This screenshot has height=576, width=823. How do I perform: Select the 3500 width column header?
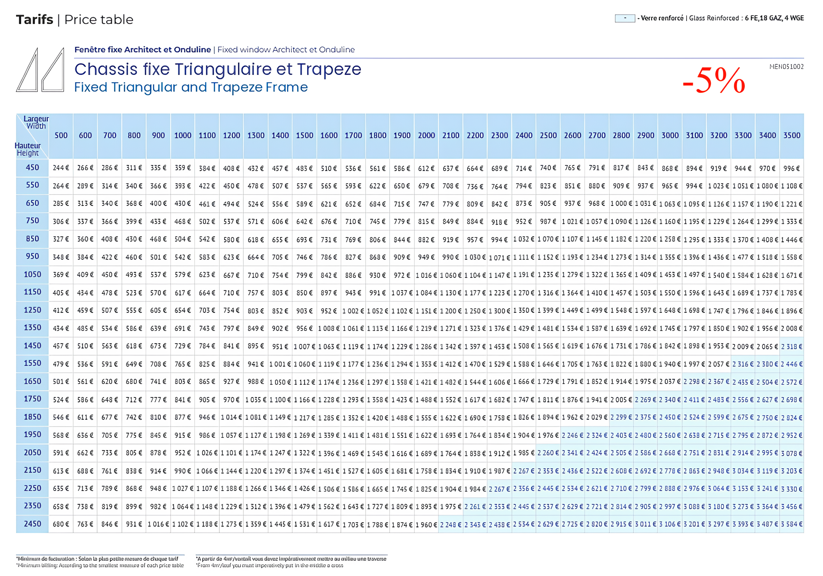pyautogui.click(x=791, y=136)
